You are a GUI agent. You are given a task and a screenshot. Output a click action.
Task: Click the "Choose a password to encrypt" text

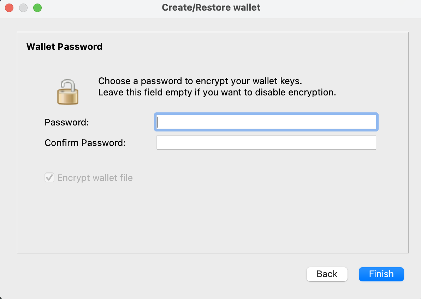[200, 81]
